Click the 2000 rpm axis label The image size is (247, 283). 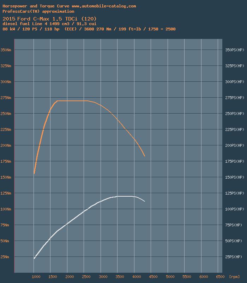click(x=70, y=277)
